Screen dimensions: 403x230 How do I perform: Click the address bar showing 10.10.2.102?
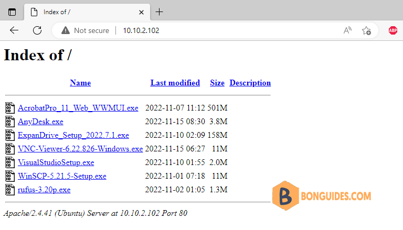coord(215,30)
